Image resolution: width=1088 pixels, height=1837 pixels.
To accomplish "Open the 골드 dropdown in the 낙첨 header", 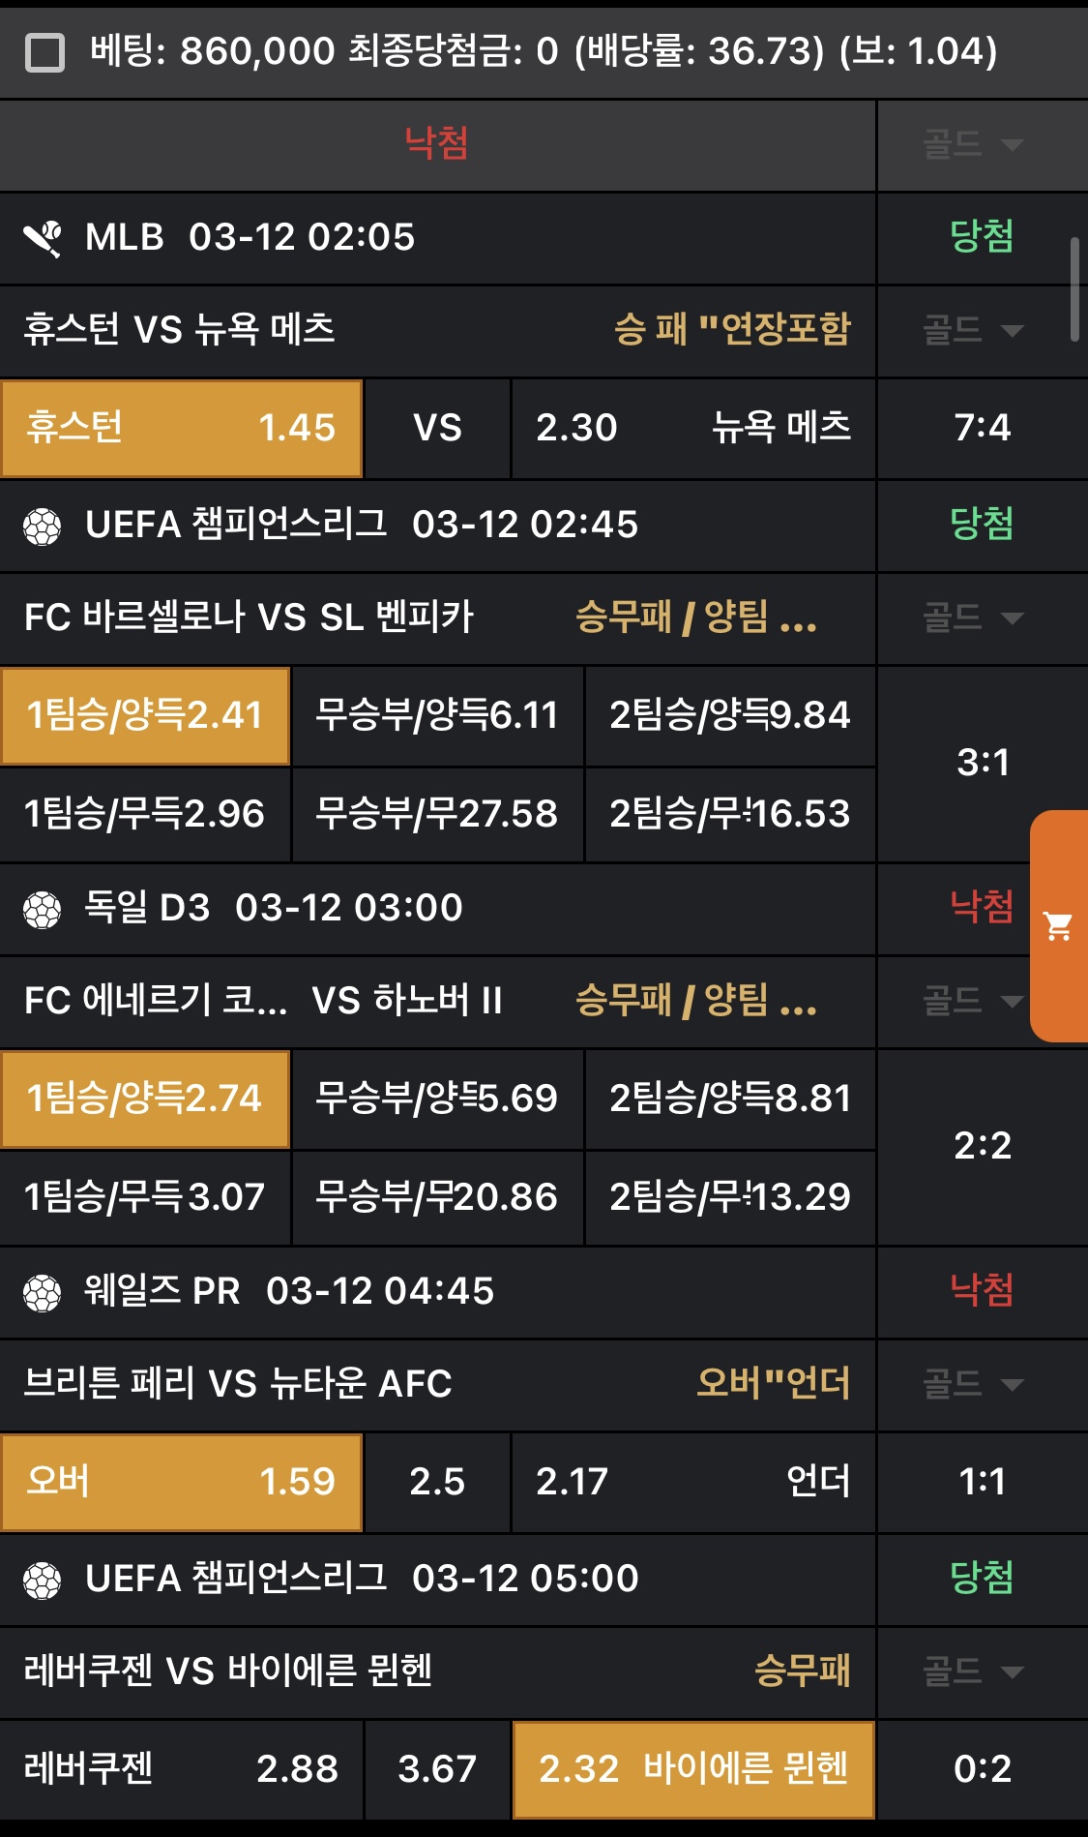I will click(972, 145).
